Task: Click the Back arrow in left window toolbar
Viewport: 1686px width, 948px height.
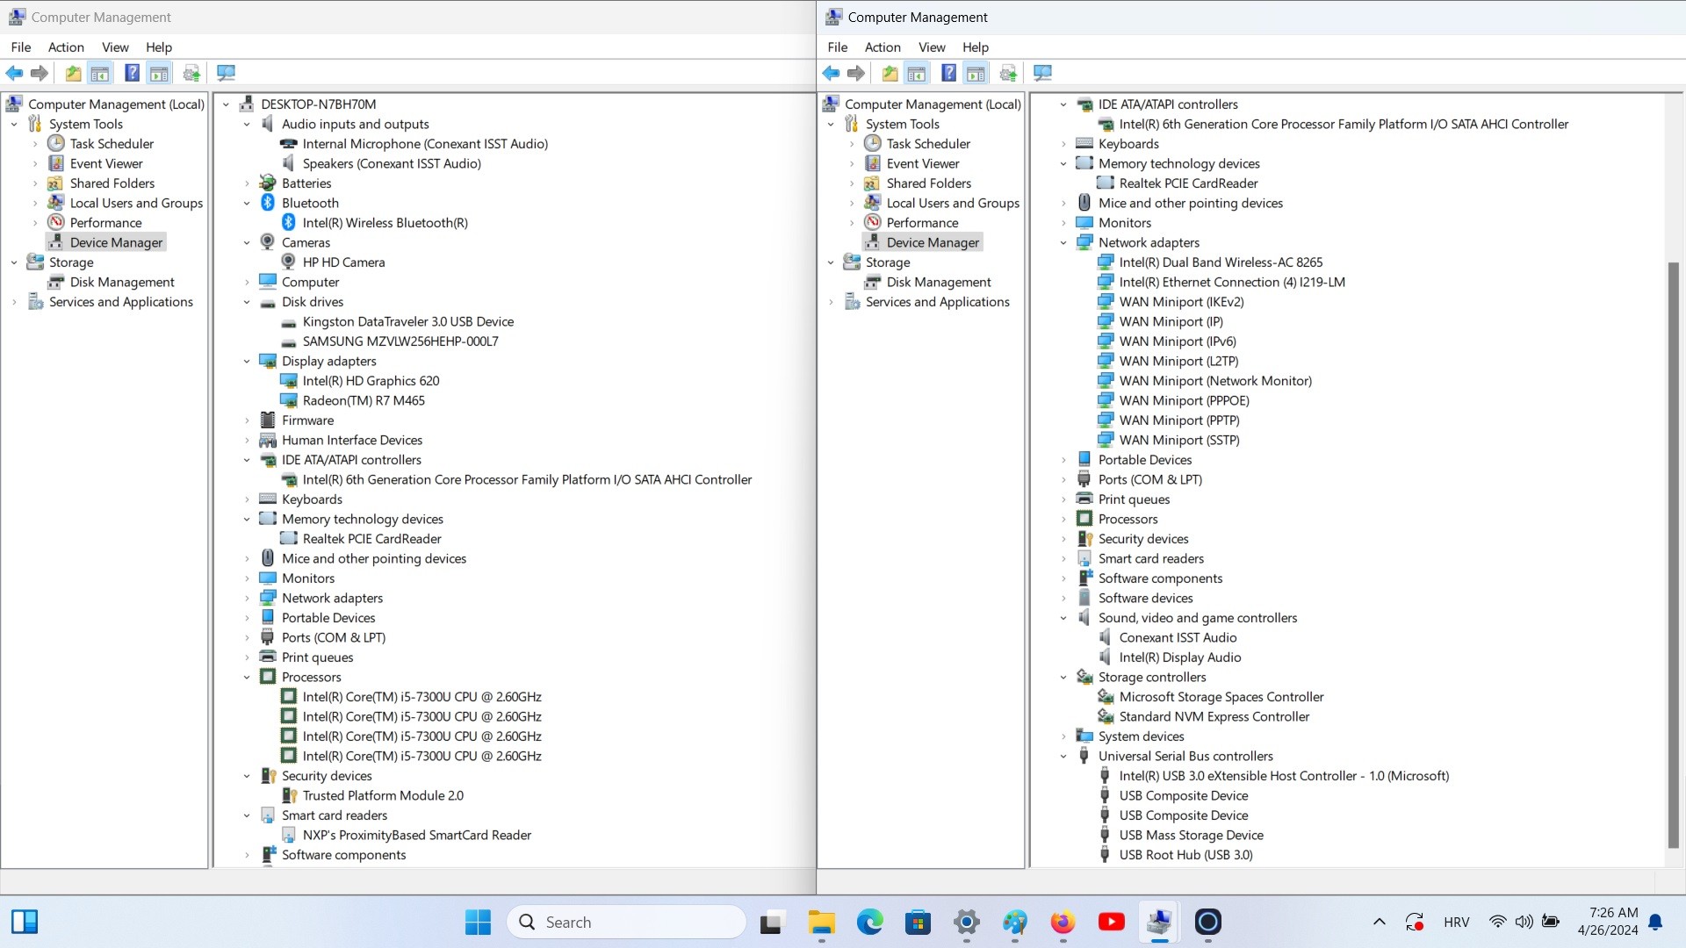Action: (14, 73)
